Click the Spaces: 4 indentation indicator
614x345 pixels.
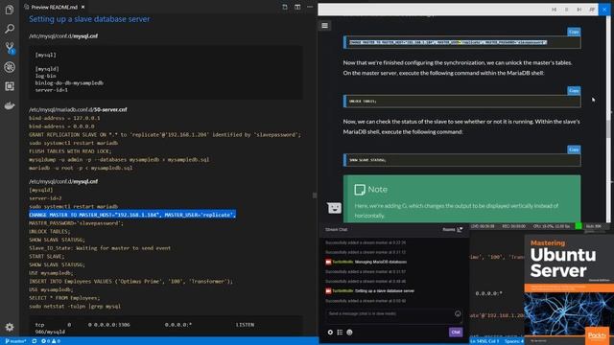(x=514, y=341)
